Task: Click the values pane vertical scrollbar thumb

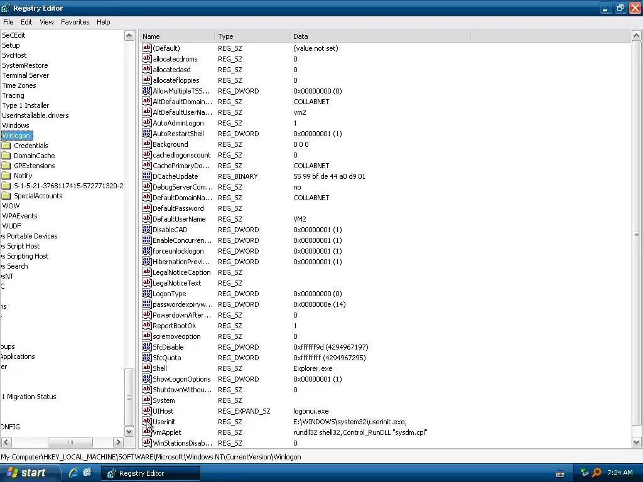Action: click(x=637, y=233)
